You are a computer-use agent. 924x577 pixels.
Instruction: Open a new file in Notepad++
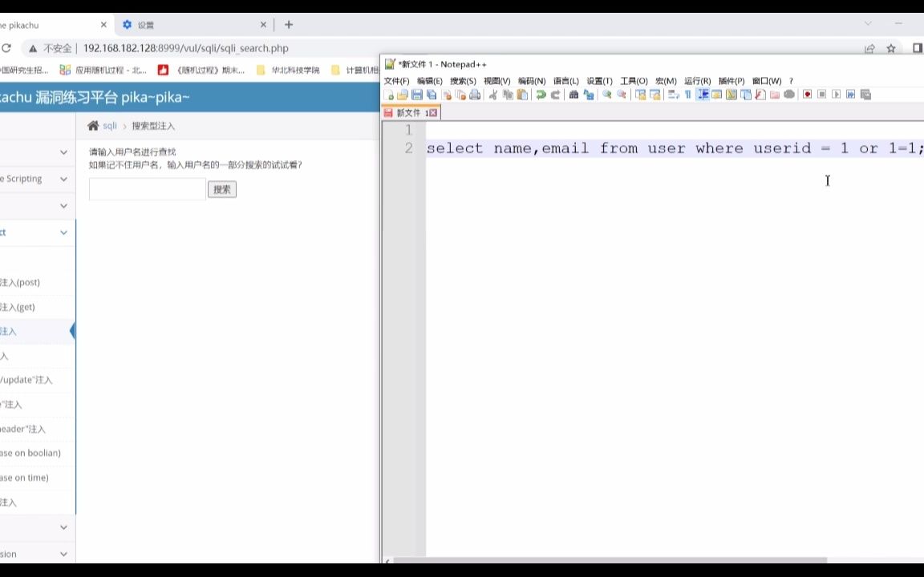coord(390,95)
